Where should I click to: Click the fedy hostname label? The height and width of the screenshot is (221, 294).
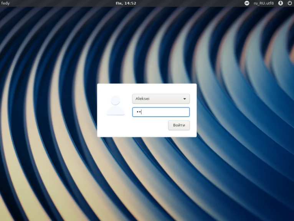coord(6,3)
